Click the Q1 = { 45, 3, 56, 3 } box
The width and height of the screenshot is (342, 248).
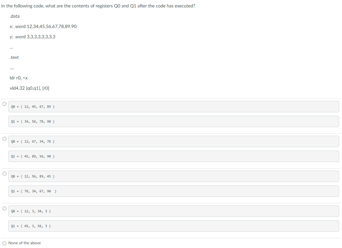point(173,226)
